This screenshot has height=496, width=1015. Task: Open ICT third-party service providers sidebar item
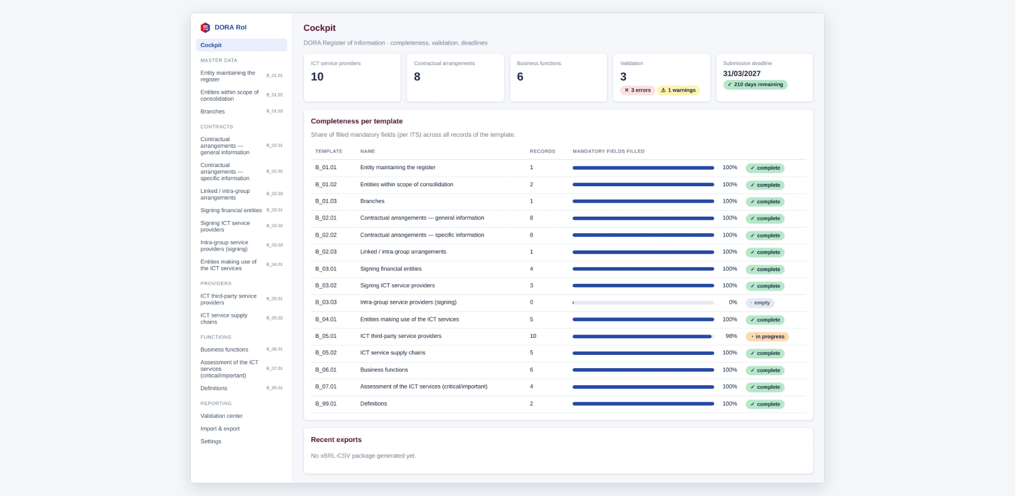click(x=242, y=299)
